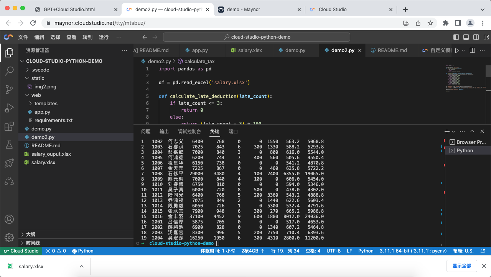The width and height of the screenshot is (491, 277).
Task: Collapse the CLOUD-STUDIO-PYTHON-DEMO root folder
Action: [64, 61]
